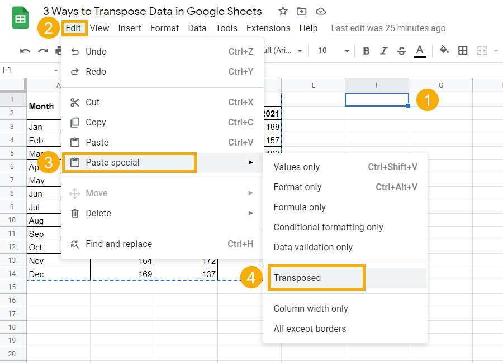Select column G header

point(440,85)
